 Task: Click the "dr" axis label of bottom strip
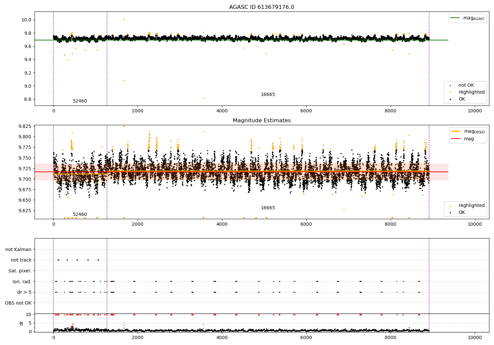click(x=21, y=323)
